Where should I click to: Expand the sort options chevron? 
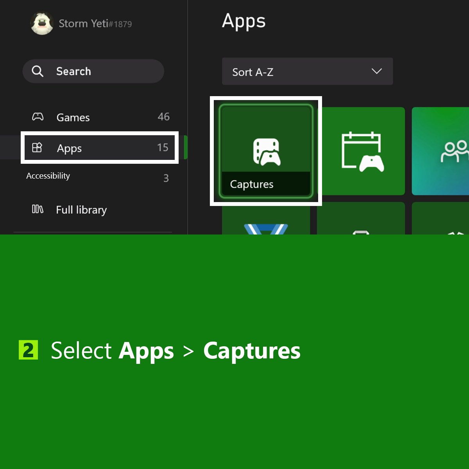pyautogui.click(x=376, y=72)
